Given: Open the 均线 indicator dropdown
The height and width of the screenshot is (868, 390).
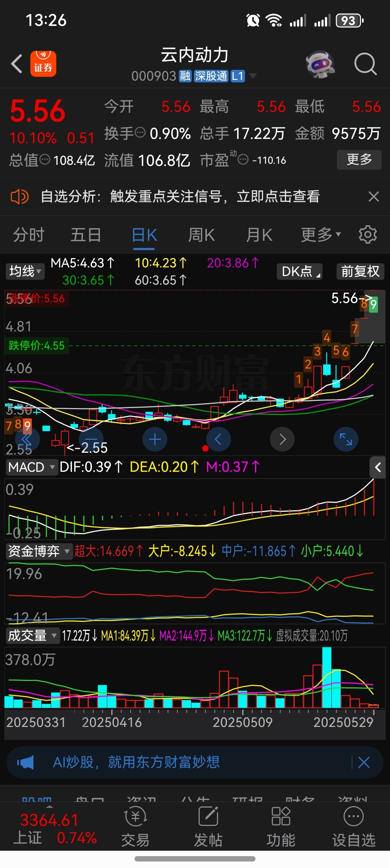Looking at the screenshot, I should coord(25,271).
